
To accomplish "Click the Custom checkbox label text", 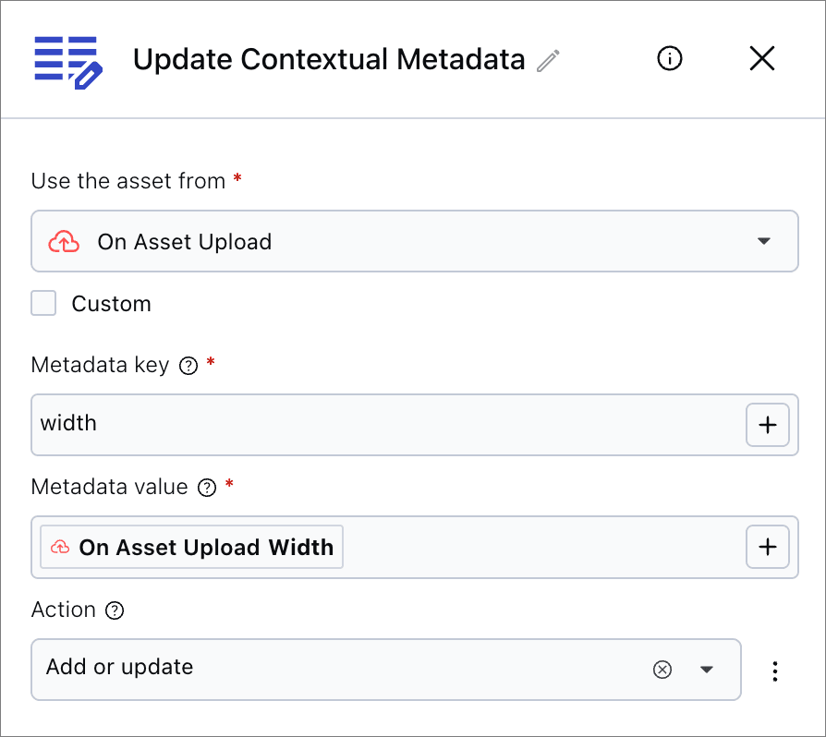I will 111,304.
